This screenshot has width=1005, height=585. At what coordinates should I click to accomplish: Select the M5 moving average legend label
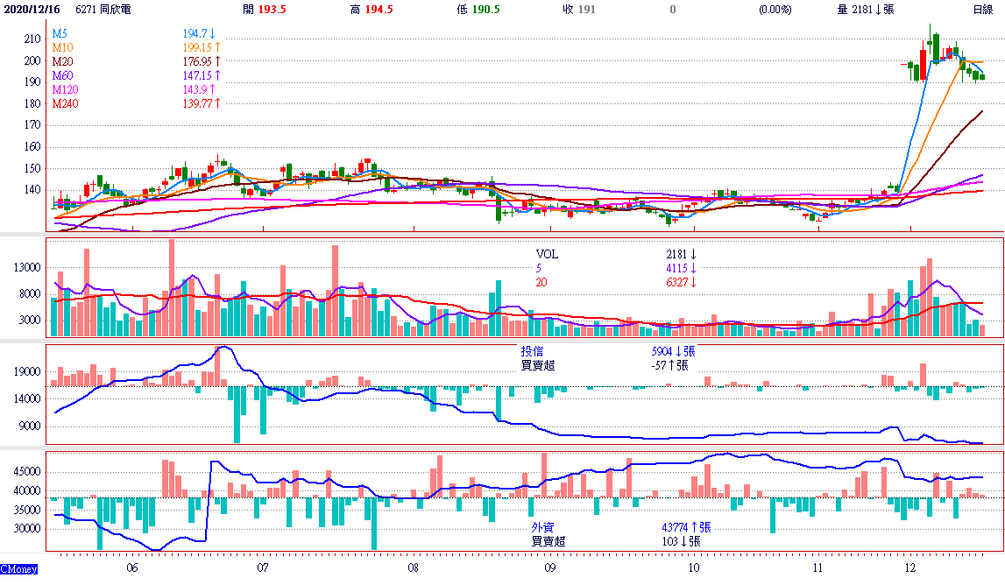click(59, 34)
